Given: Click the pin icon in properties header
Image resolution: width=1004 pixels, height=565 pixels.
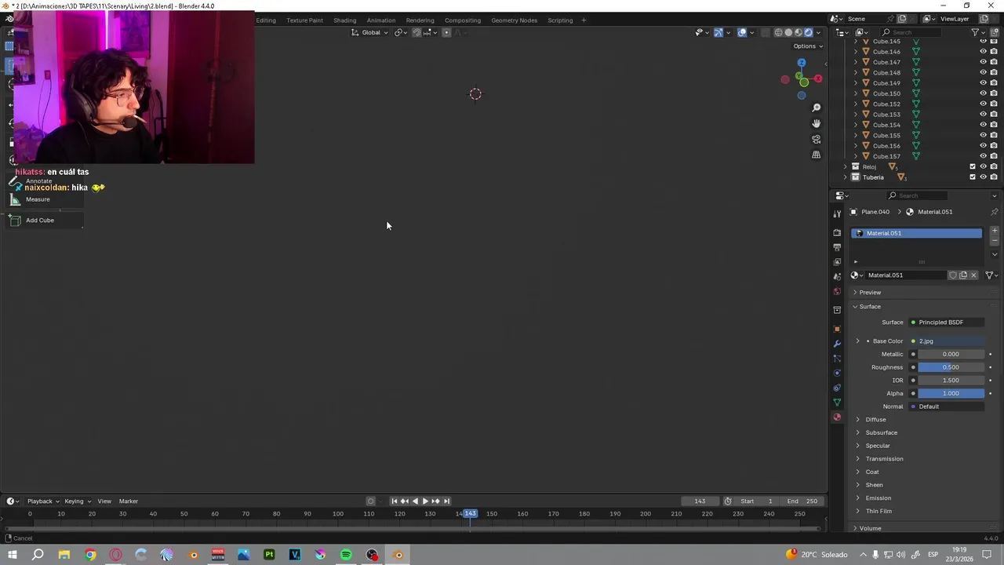Looking at the screenshot, I should (x=995, y=212).
